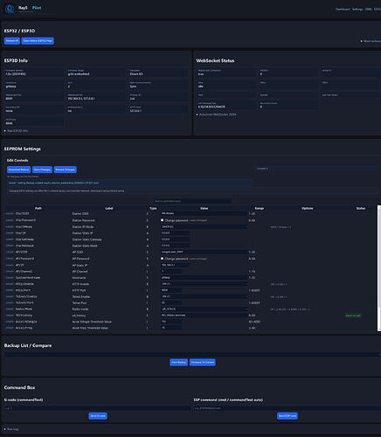Click the System/Hostname path cell
Screen dimensions: 381x437
(28, 278)
